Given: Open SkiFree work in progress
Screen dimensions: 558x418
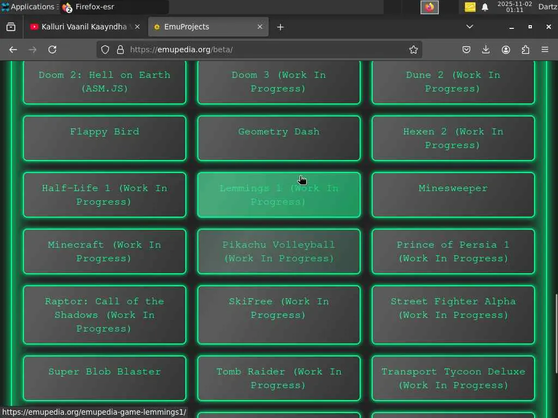Looking at the screenshot, I should [x=278, y=315].
